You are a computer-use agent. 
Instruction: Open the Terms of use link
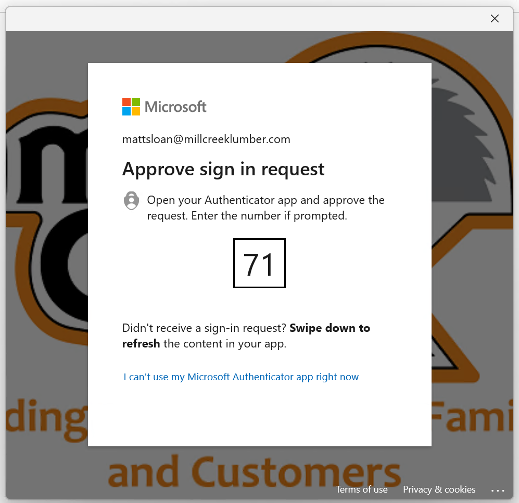click(x=361, y=489)
